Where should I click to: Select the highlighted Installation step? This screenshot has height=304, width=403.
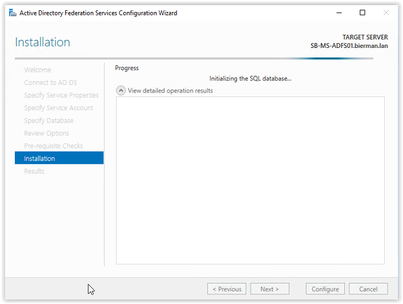pos(59,158)
